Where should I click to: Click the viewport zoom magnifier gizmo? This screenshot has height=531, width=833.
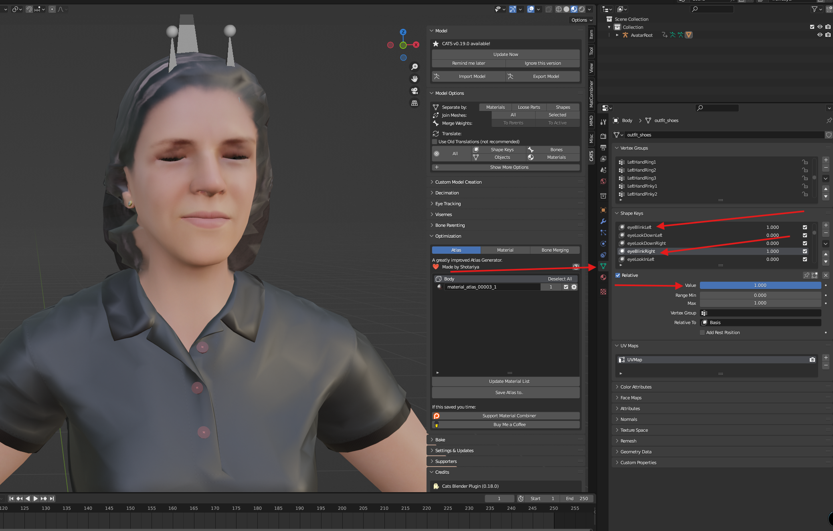click(414, 67)
